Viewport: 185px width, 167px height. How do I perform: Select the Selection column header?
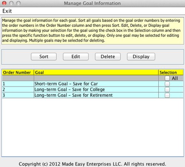[171, 72]
